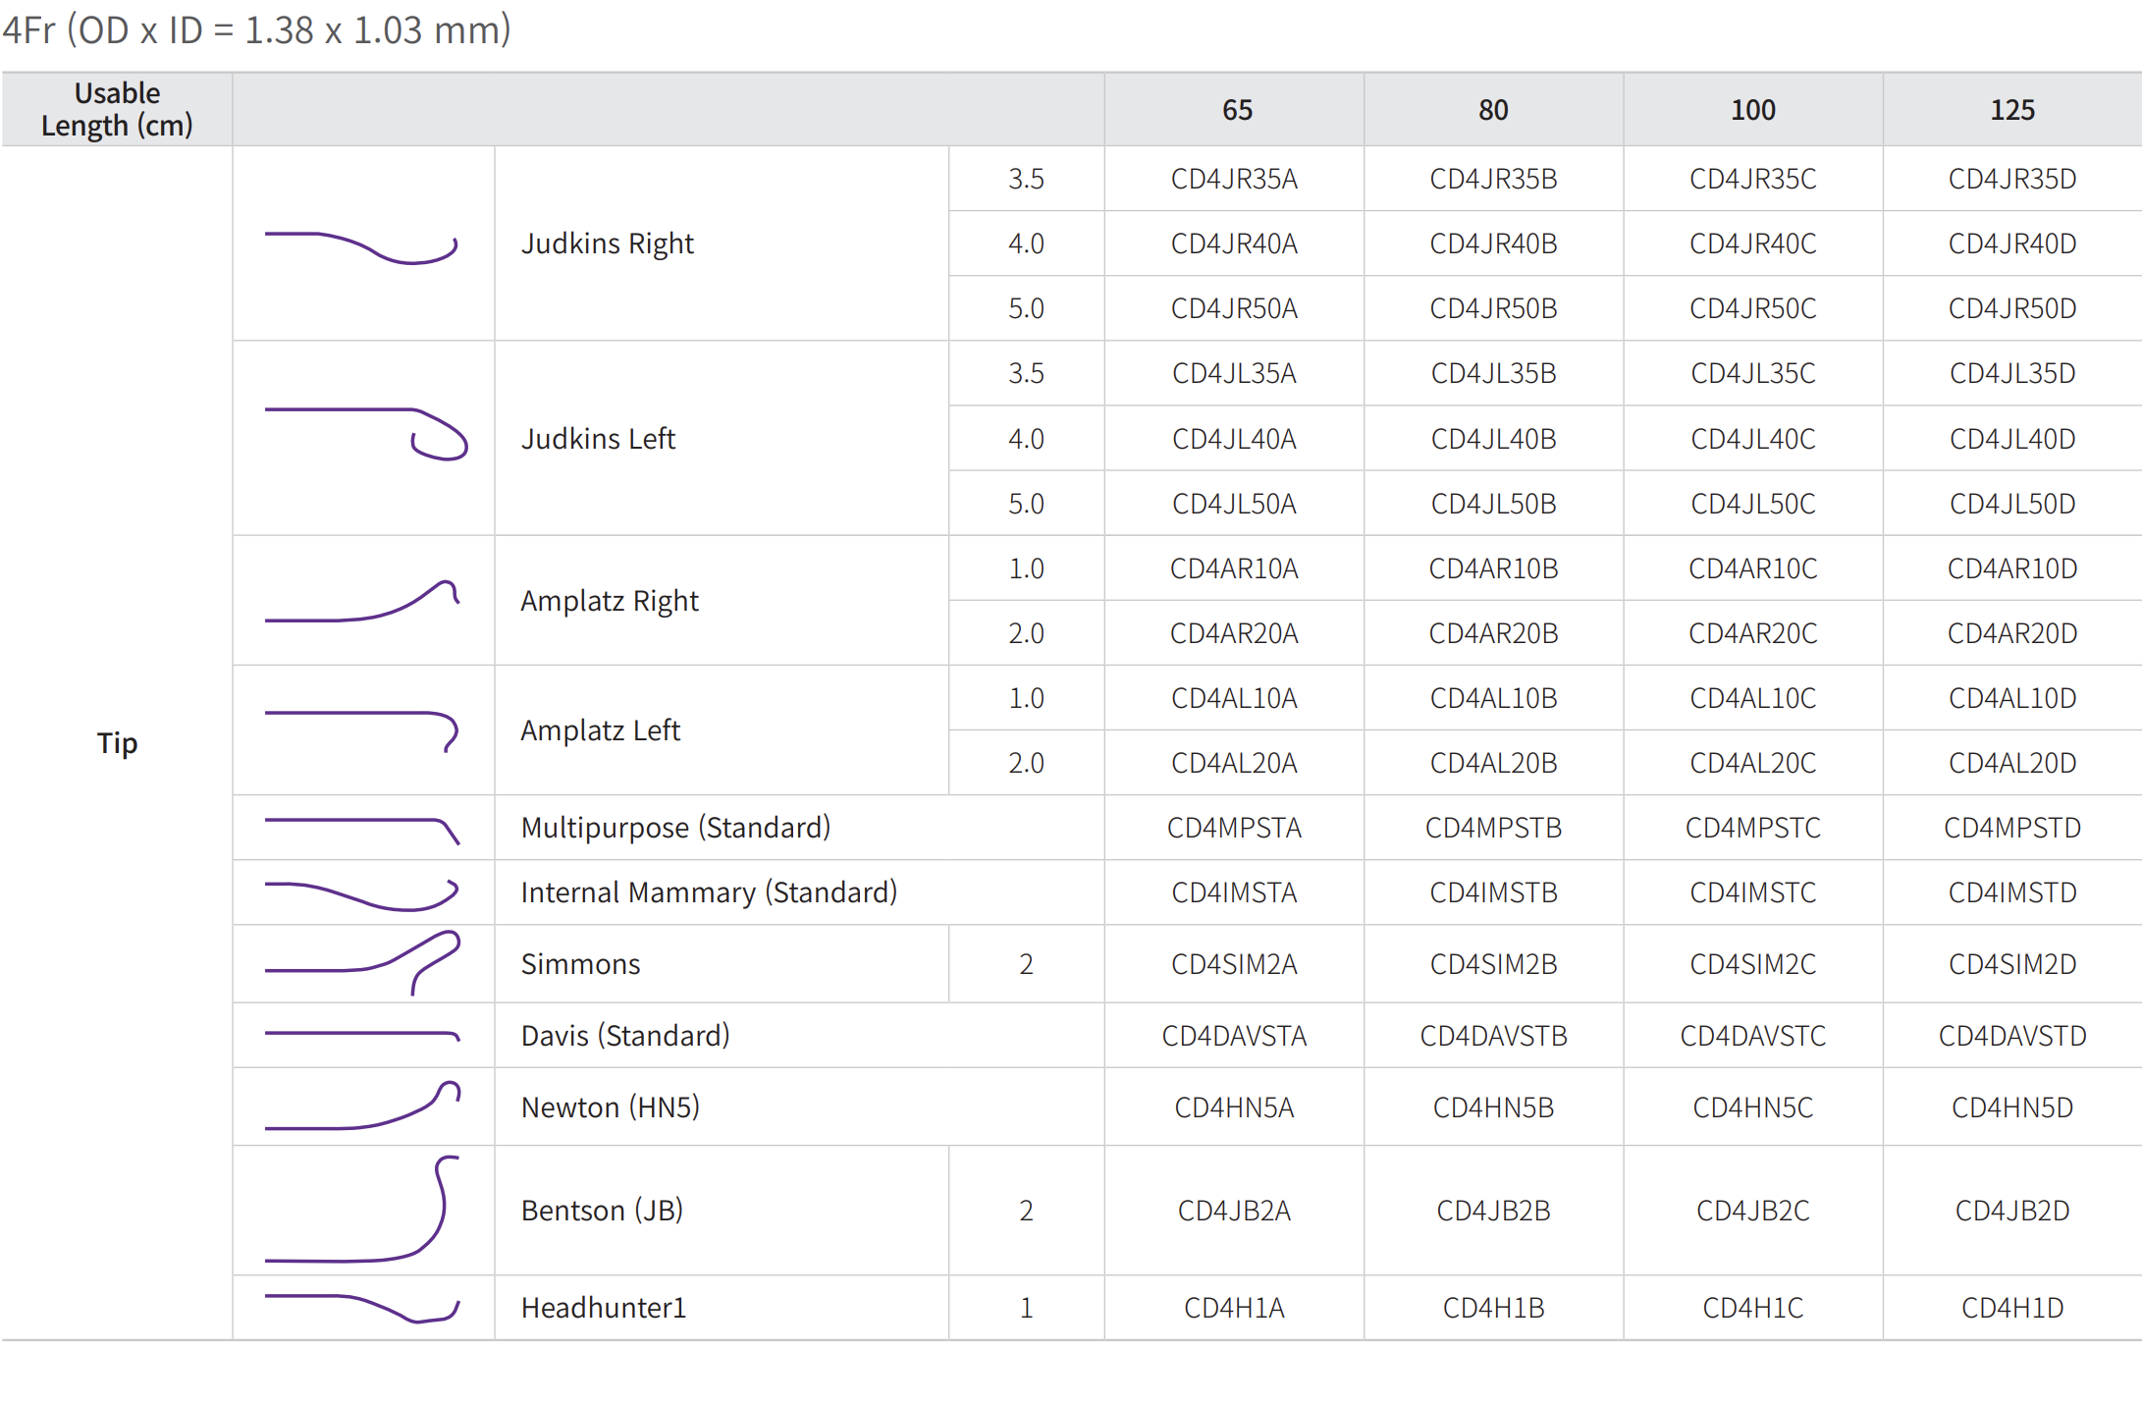Select product code CD4JR40B
This screenshot has height=1404, width=2142.
coord(1493,243)
